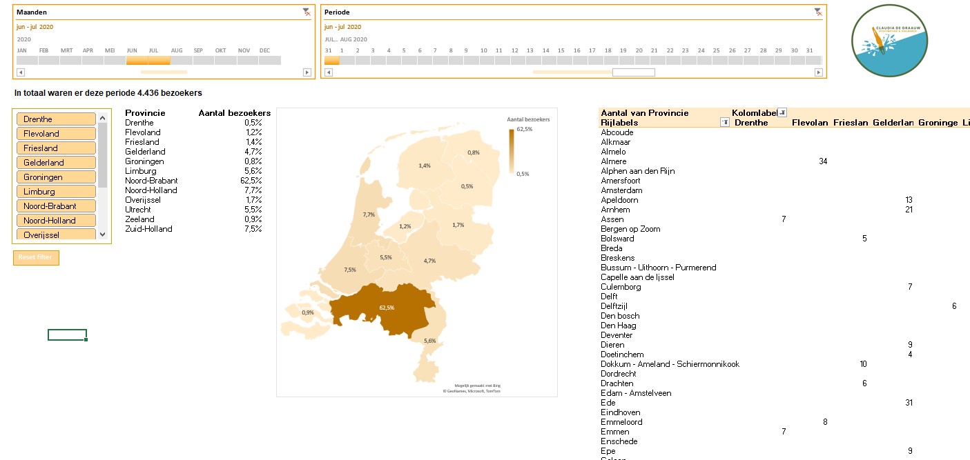Toggle Overijssel slicer button

click(x=56, y=234)
